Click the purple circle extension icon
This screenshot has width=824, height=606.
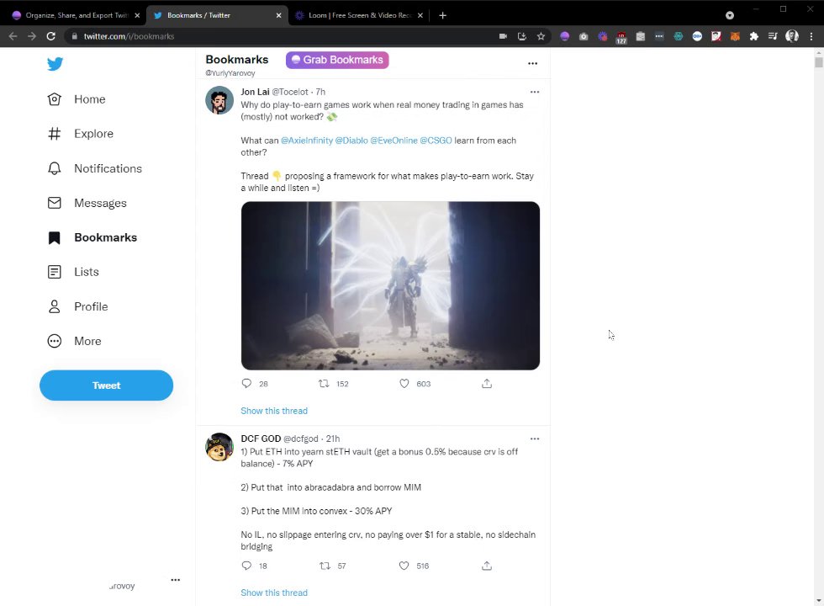564,36
